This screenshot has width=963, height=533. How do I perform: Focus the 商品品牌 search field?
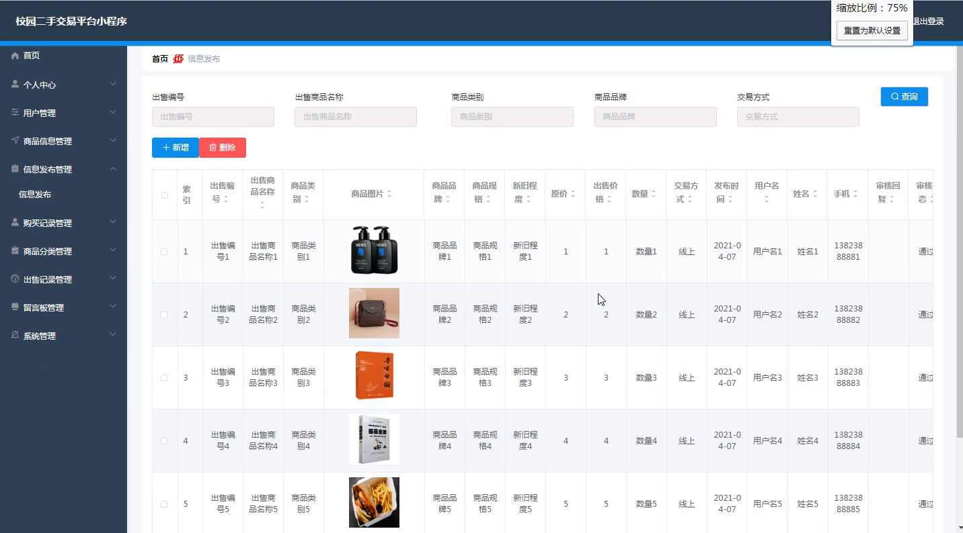click(656, 117)
